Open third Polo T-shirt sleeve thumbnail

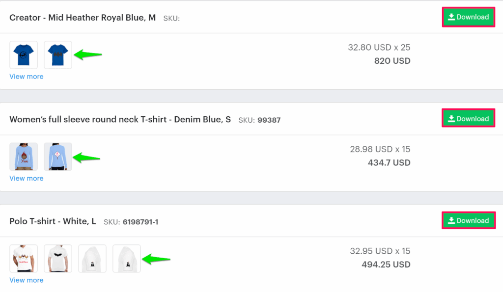[x=92, y=259]
